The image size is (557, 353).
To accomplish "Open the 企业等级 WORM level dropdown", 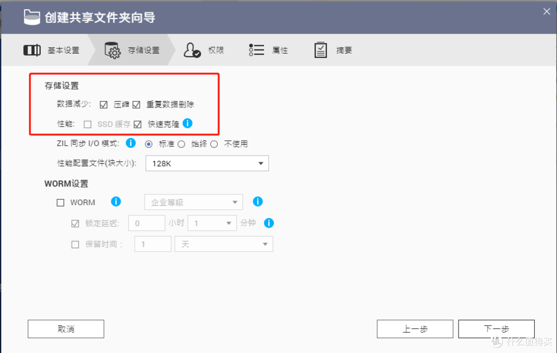I will click(193, 202).
